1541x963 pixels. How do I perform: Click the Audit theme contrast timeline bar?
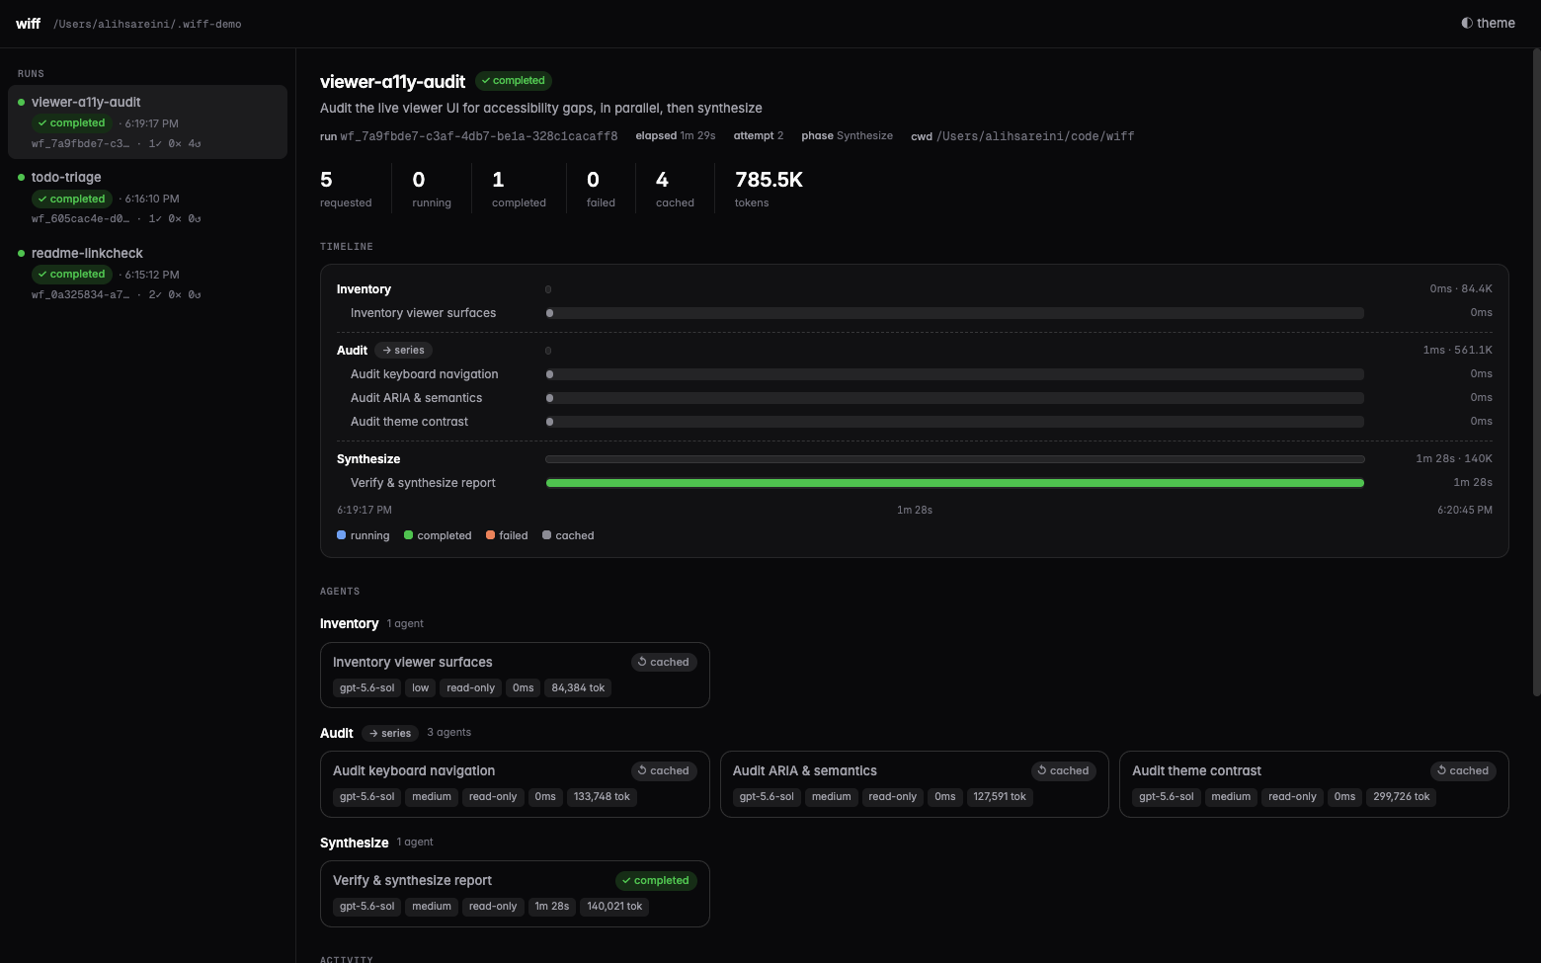click(x=955, y=422)
